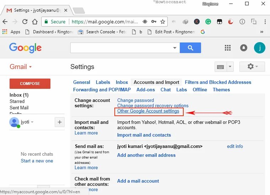Open the Google apps grid launcher
This screenshot has height=195, width=270.
228,48
